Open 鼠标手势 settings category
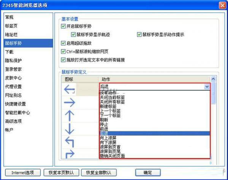The height and width of the screenshot is (180, 228). pos(28,43)
